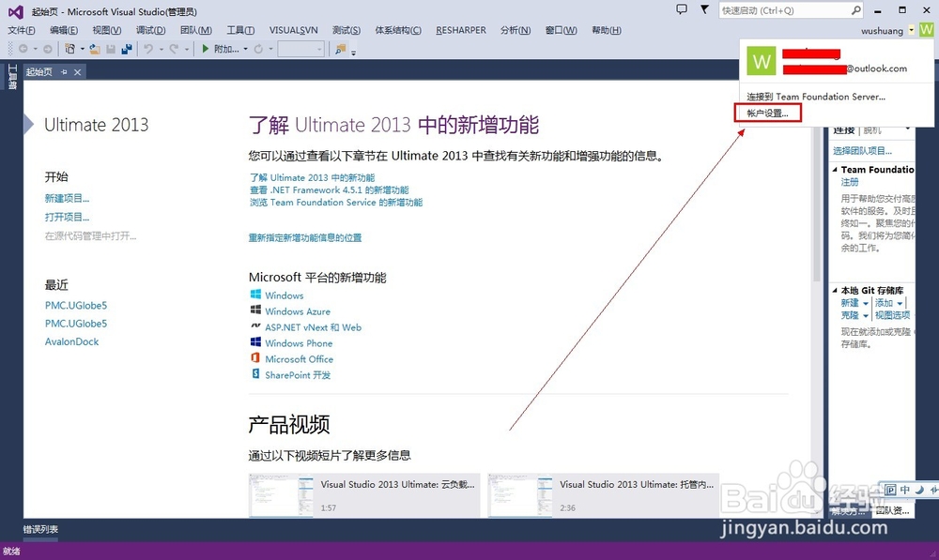939x560 pixels.
Task: Open the New Project dropdown arrow
Action: [82, 49]
